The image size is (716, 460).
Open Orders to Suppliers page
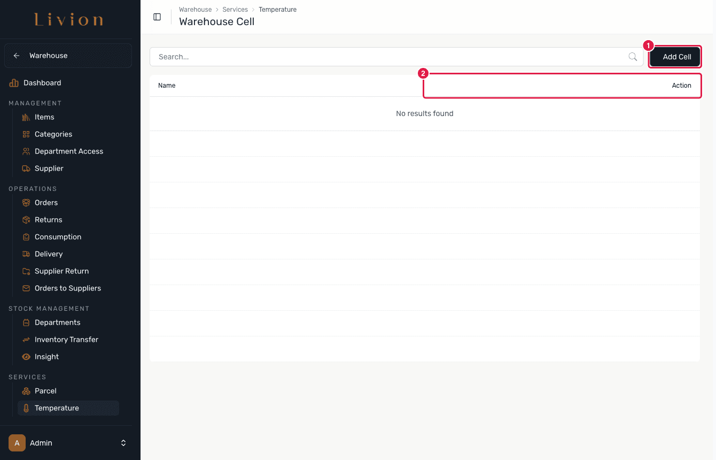pyautogui.click(x=68, y=288)
